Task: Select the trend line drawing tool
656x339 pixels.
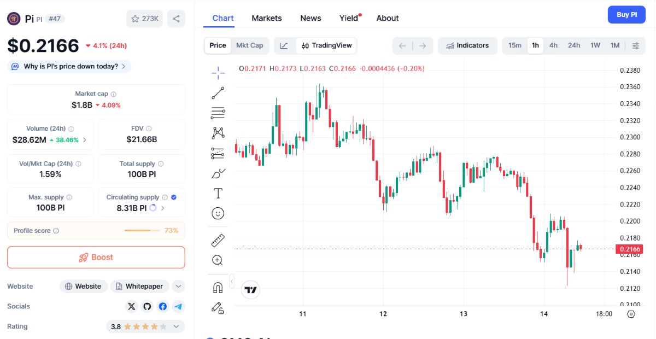Action: [218, 93]
